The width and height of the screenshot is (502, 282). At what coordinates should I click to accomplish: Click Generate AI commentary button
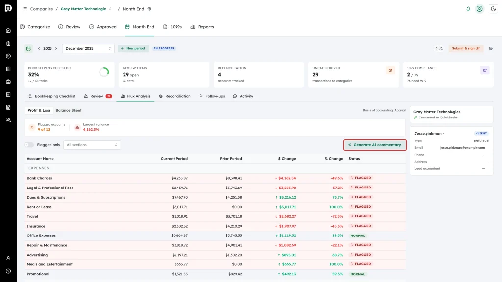pos(375,145)
